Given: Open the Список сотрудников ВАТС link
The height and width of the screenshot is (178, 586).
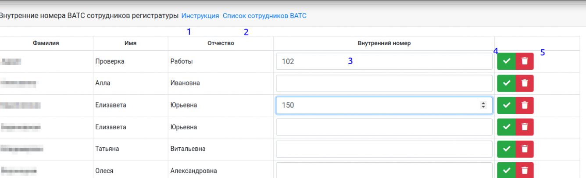Looking at the screenshot, I should coord(264,16).
